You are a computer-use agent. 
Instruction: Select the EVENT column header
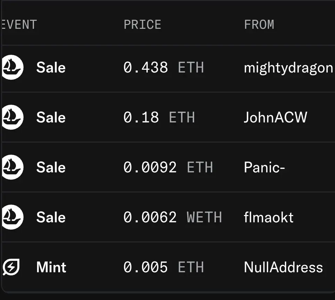[19, 24]
